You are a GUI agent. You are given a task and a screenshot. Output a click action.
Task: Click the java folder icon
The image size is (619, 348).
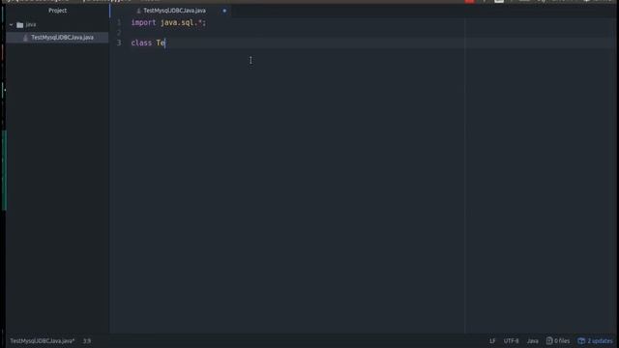19,25
